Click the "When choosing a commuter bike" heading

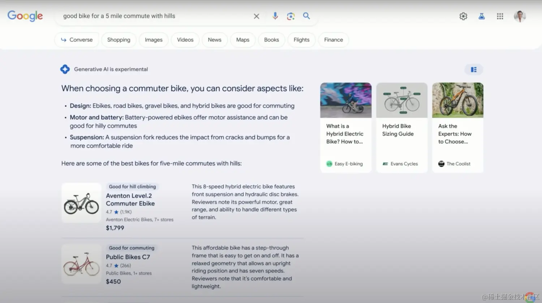182,88
